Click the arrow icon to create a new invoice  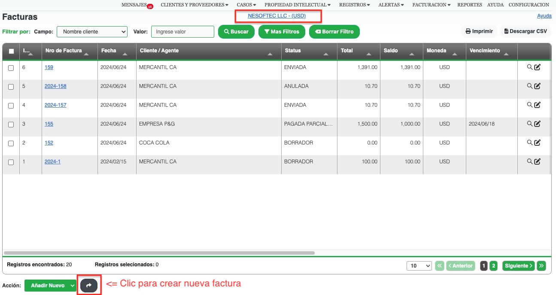(89, 285)
